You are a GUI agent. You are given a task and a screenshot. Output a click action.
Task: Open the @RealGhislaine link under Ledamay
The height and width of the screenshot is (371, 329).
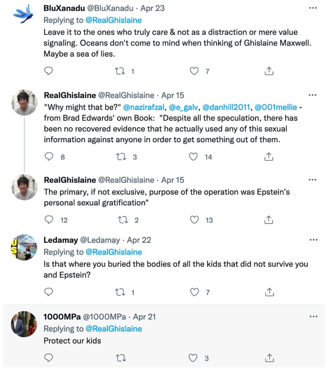coord(113,252)
